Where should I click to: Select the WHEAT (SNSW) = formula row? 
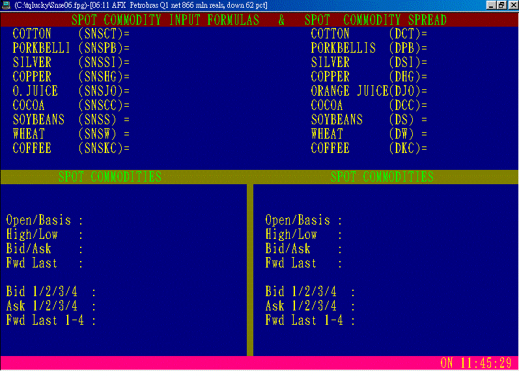pyautogui.click(x=71, y=133)
